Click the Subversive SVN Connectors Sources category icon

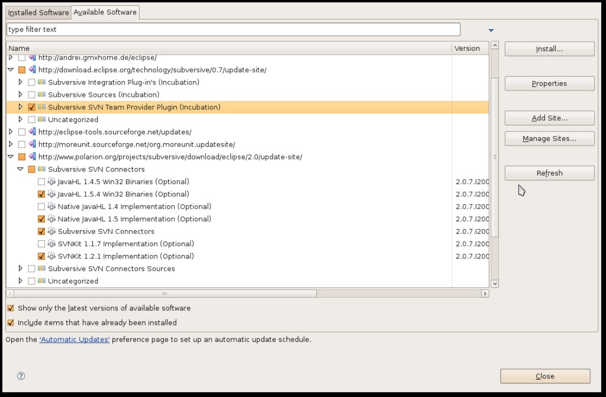click(42, 268)
